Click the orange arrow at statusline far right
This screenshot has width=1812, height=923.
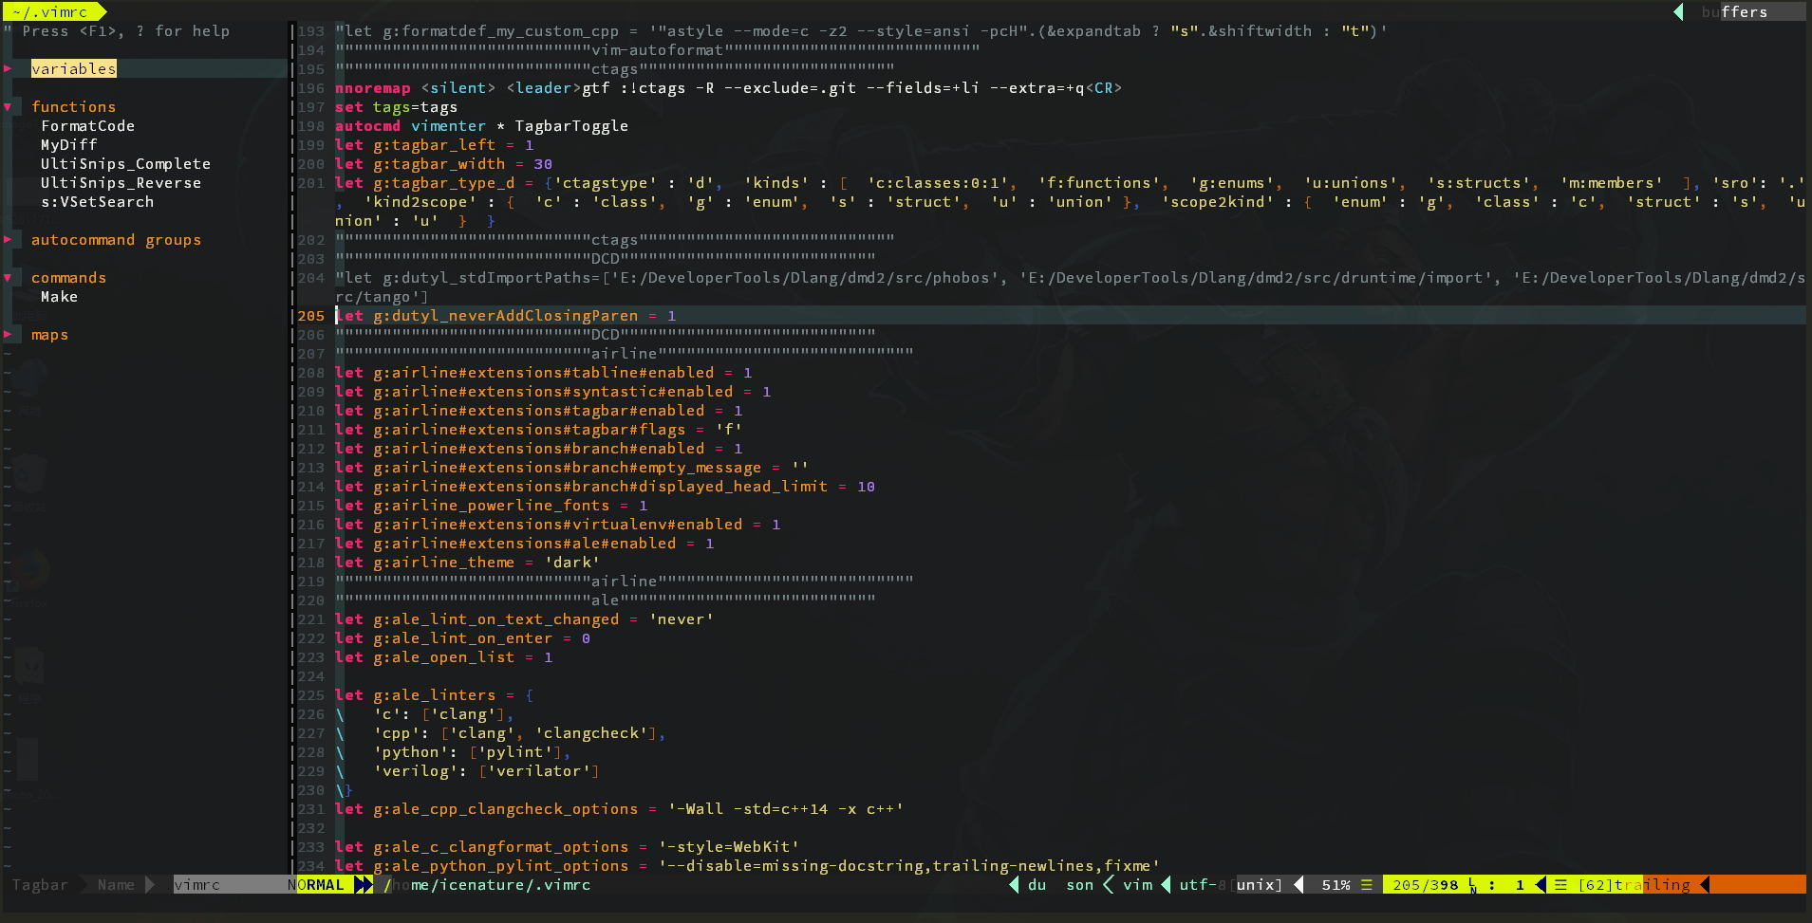point(1705,885)
